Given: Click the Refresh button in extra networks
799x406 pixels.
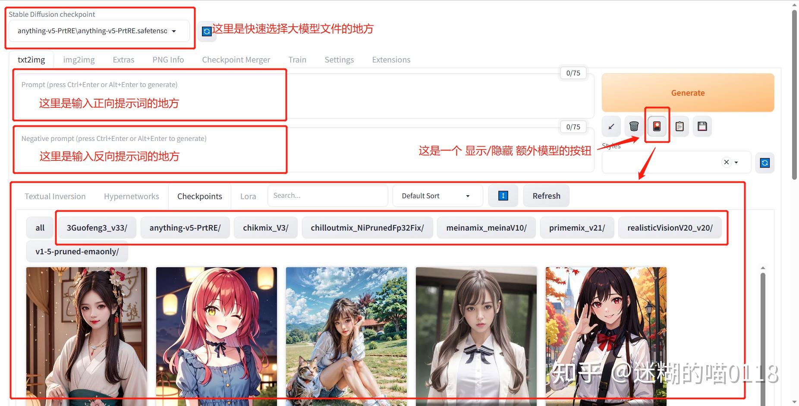Looking at the screenshot, I should tap(546, 196).
